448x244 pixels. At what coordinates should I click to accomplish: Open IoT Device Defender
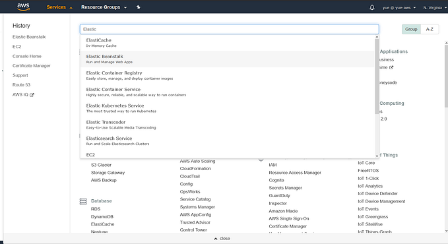pos(377,193)
